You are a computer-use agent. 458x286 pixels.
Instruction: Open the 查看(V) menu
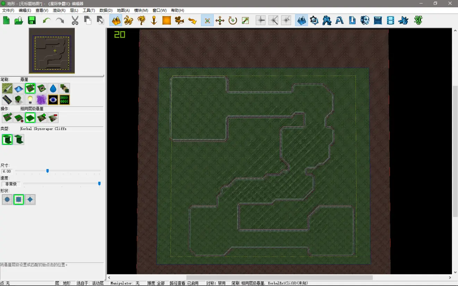pyautogui.click(x=42, y=10)
